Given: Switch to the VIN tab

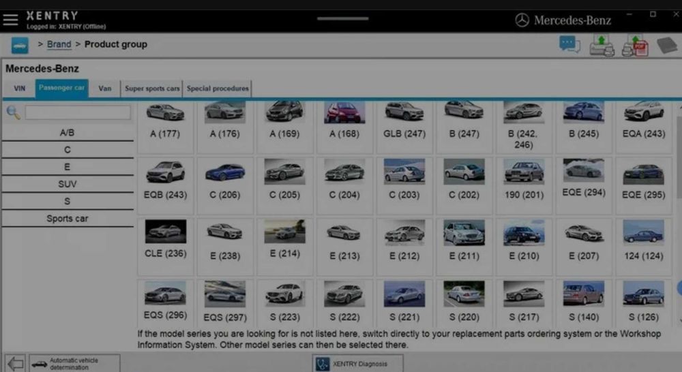Looking at the screenshot, I should pyautogui.click(x=20, y=88).
